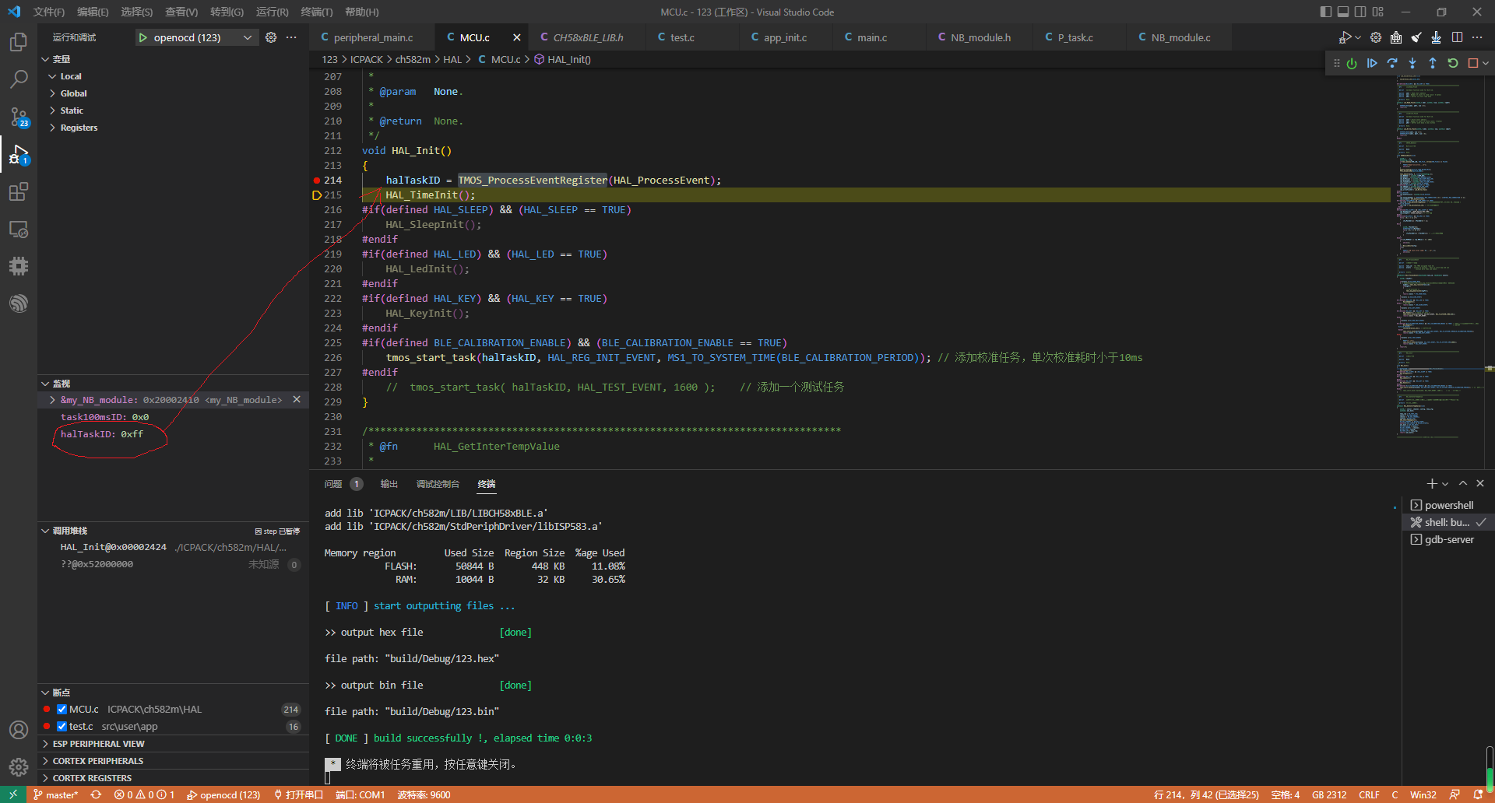Open builder options gear in editor title
Screen dimensions: 1495x803
point(1376,37)
